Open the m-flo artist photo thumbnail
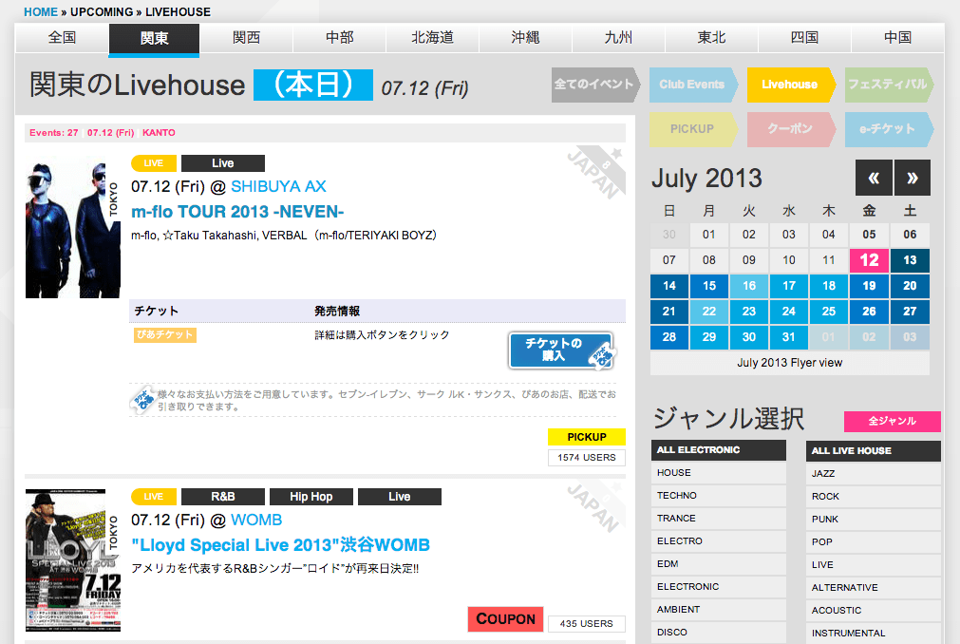This screenshot has width=960, height=644. tap(73, 226)
